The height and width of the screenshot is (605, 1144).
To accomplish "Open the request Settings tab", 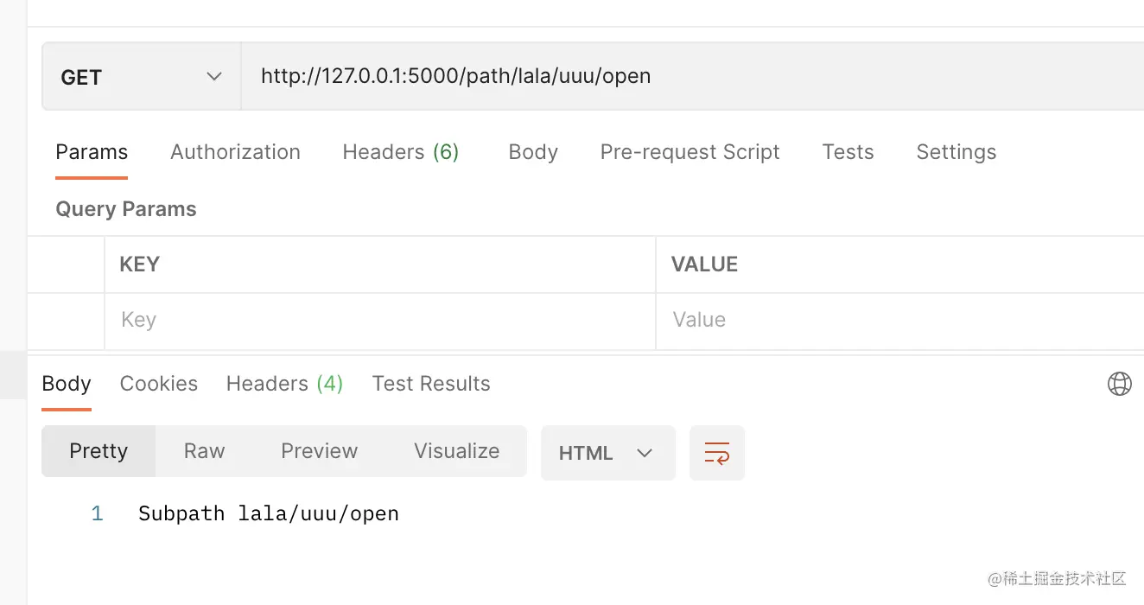I will [956, 152].
